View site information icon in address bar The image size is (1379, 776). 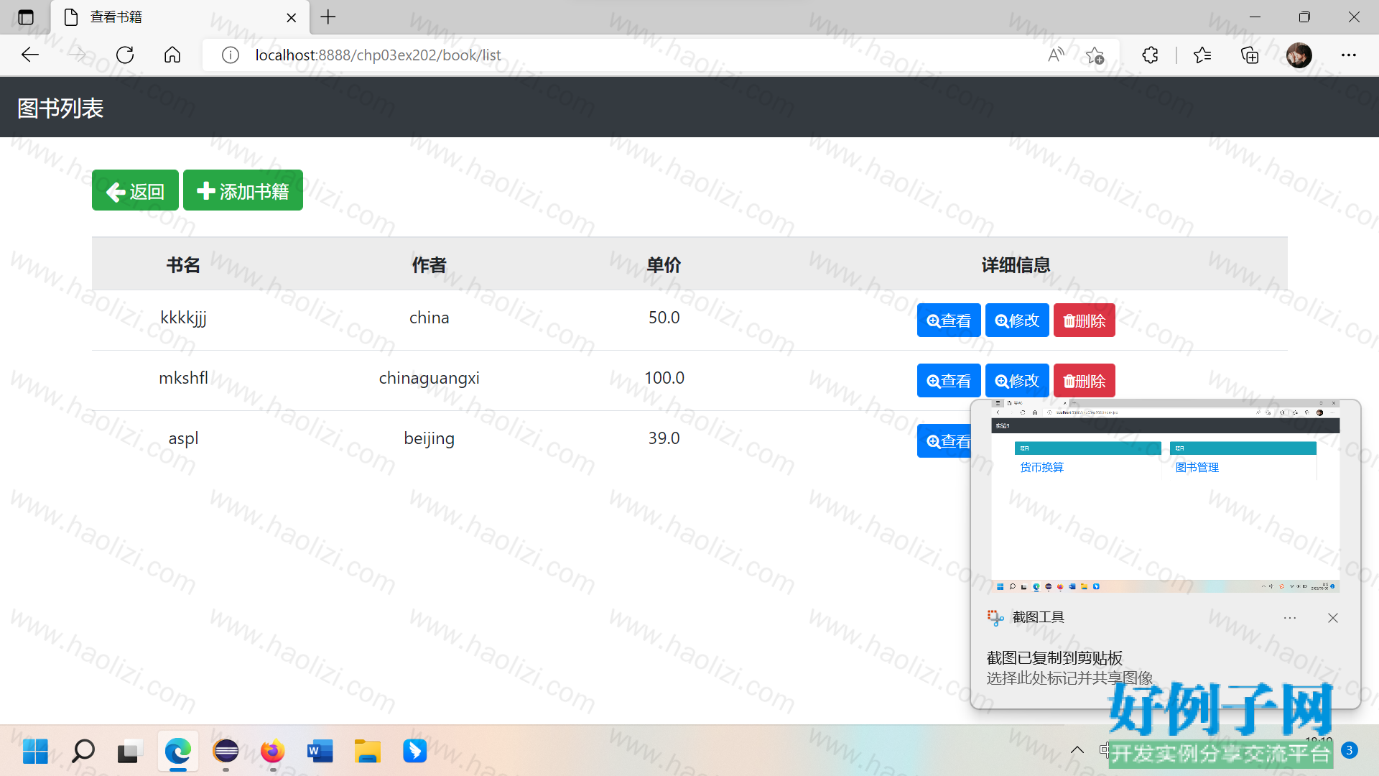(230, 55)
